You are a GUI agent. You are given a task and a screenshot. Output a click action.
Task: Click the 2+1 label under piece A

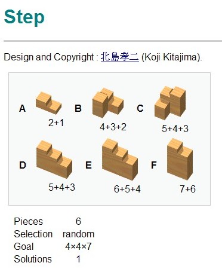(56, 123)
